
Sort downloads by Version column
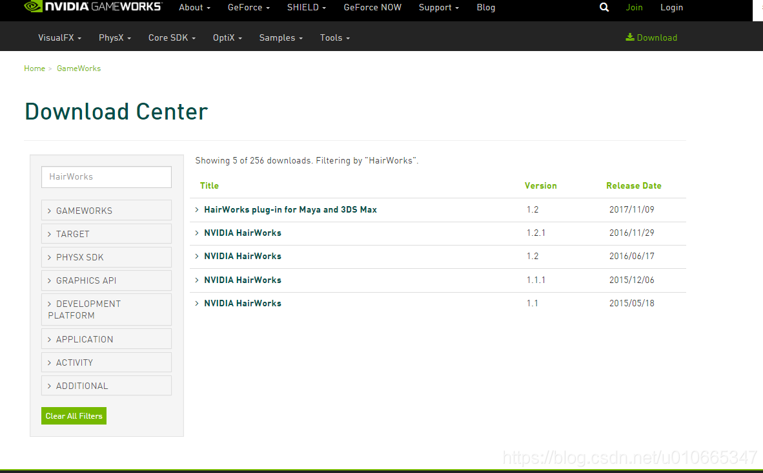pos(541,185)
